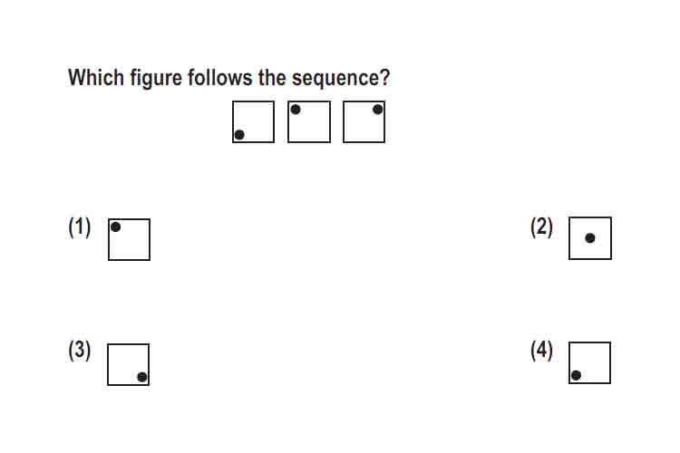Click the word "sequence?" in the question
This screenshot has width=680, height=453.
(341, 79)
